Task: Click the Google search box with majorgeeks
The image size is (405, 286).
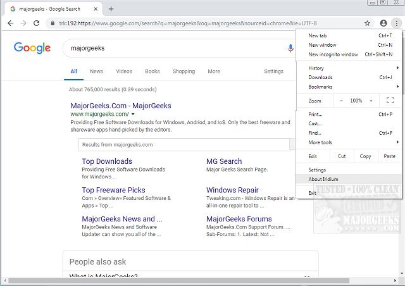Action: coord(178,48)
